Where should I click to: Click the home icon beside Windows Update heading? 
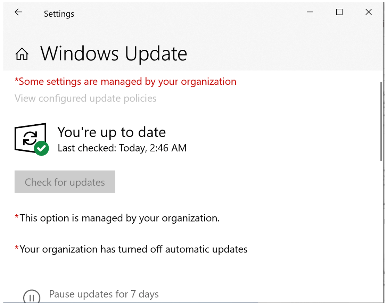(x=22, y=54)
